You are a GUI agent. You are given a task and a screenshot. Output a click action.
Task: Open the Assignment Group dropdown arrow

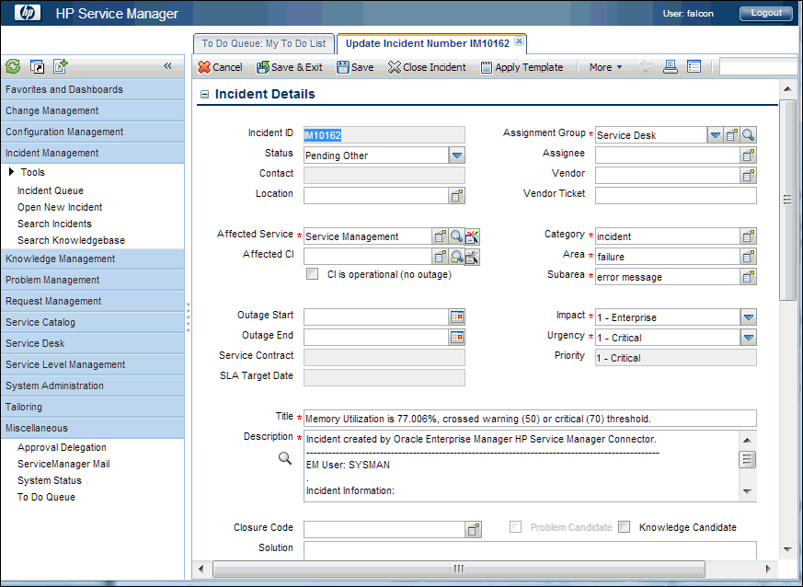click(716, 135)
